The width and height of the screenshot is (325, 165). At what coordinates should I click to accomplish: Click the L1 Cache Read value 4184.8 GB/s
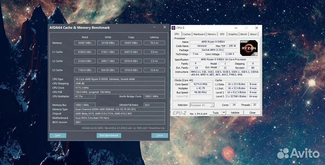coord(85,52)
